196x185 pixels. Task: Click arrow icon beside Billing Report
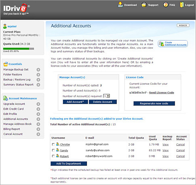[38, 129]
